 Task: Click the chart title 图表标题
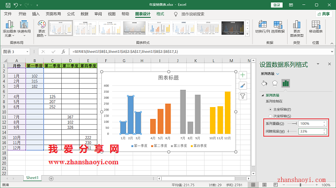tap(168, 77)
